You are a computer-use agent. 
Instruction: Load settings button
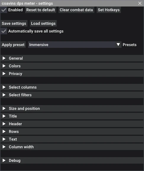(x=43, y=23)
